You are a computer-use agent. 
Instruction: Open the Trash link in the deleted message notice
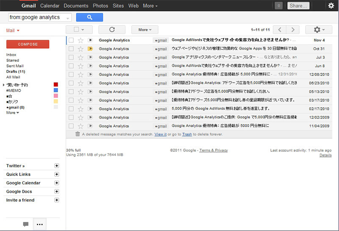coord(187,134)
